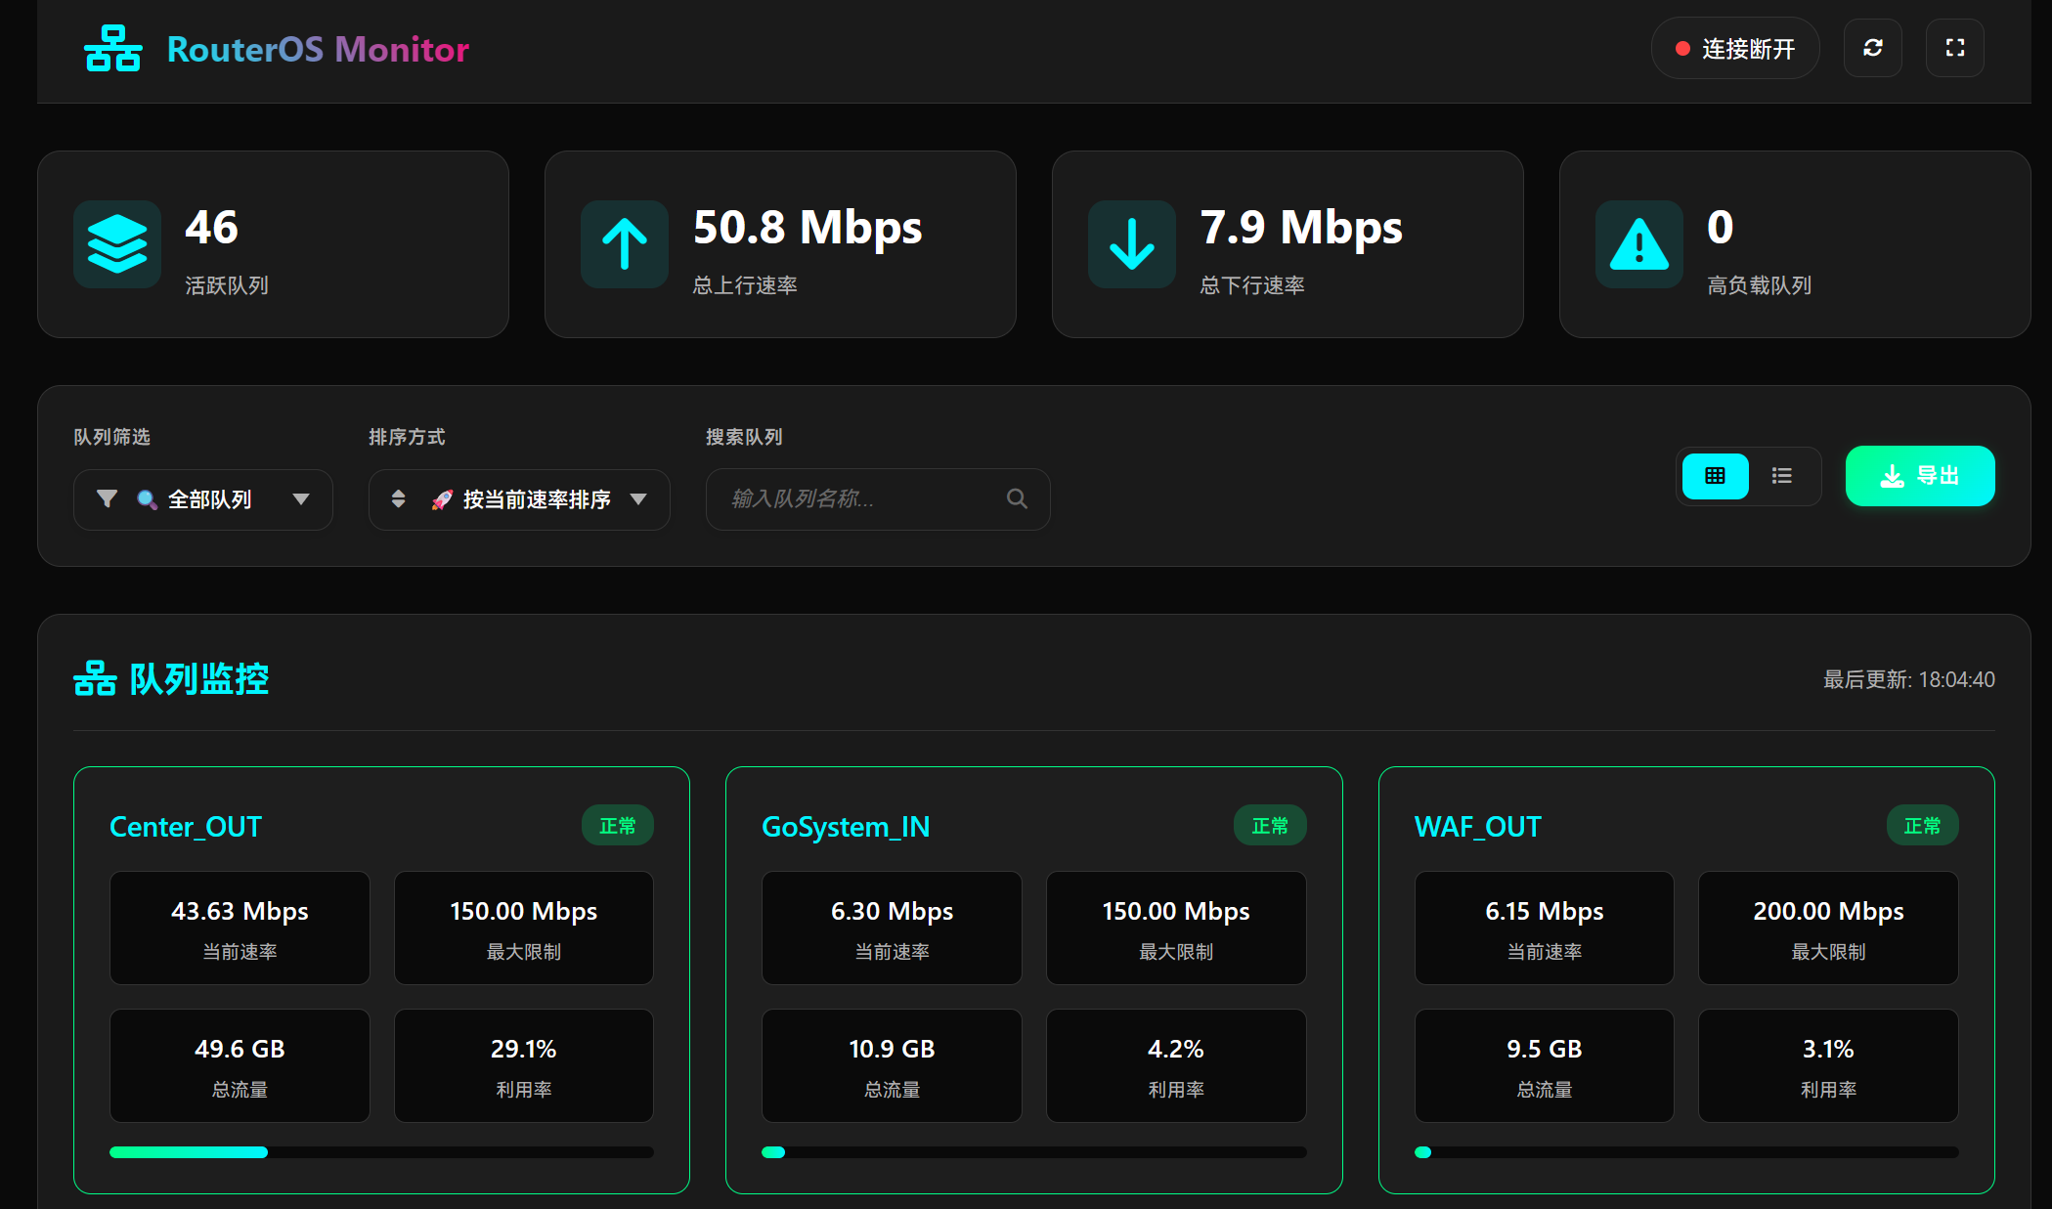The width and height of the screenshot is (2052, 1209).
Task: Click the warning triangle icon on high-load card
Action: [1639, 244]
